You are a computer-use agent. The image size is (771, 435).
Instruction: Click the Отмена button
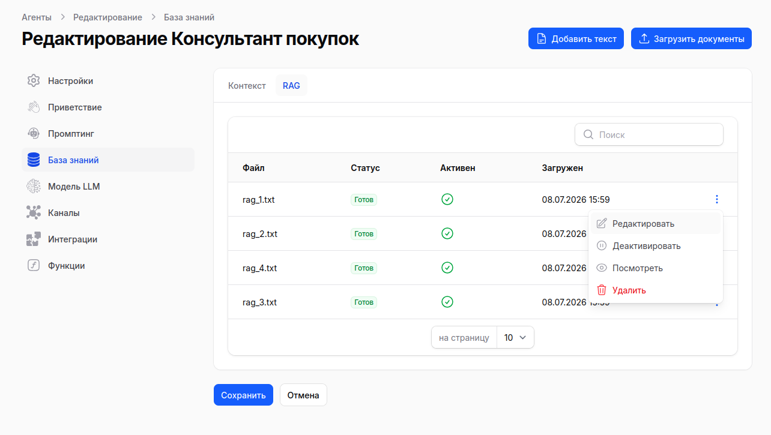click(303, 395)
